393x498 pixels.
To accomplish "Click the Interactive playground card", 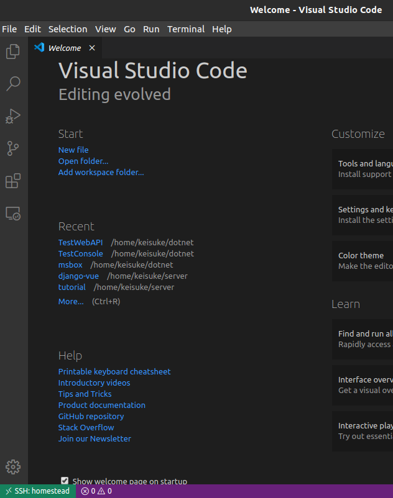I will (x=363, y=431).
